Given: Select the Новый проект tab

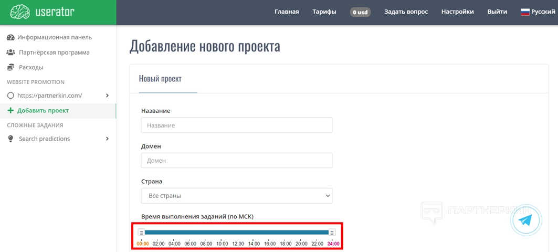Looking at the screenshot, I should (160, 79).
